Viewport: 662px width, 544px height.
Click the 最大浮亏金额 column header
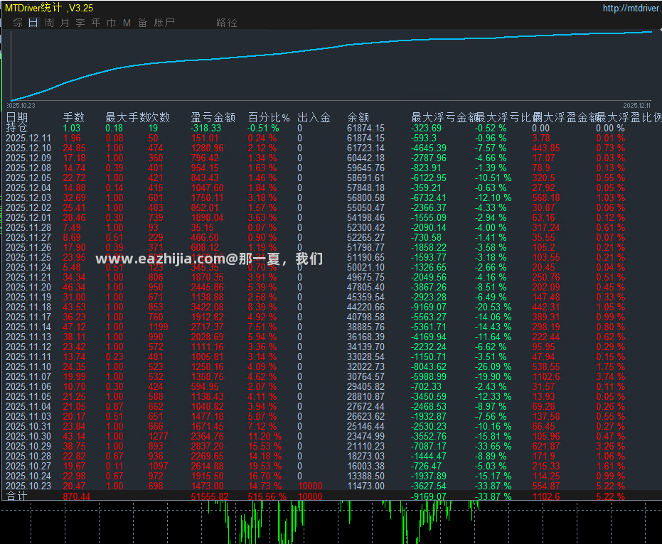[444, 117]
